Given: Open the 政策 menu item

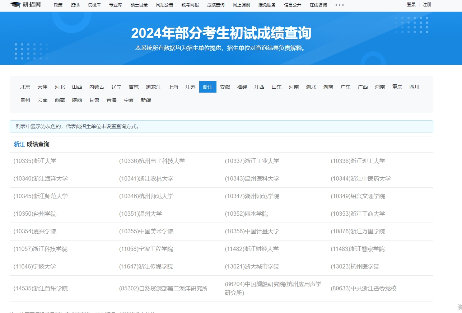Looking at the screenshot, I should pos(58,5).
